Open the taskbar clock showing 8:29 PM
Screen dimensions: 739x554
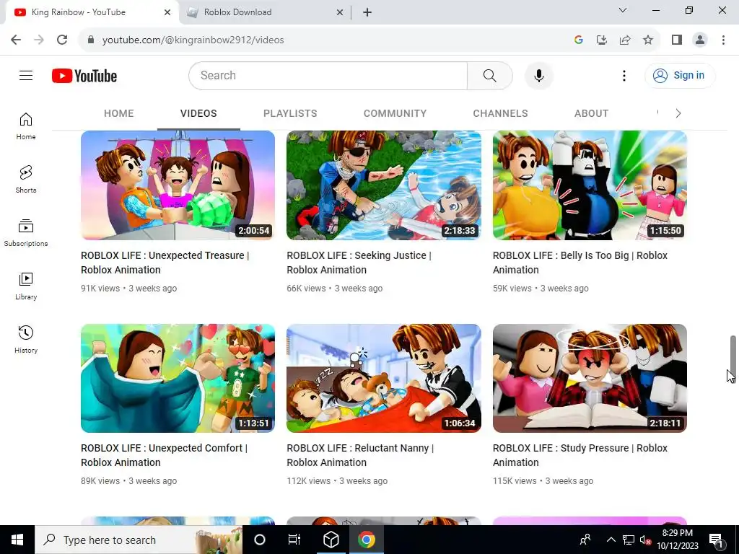(677, 540)
